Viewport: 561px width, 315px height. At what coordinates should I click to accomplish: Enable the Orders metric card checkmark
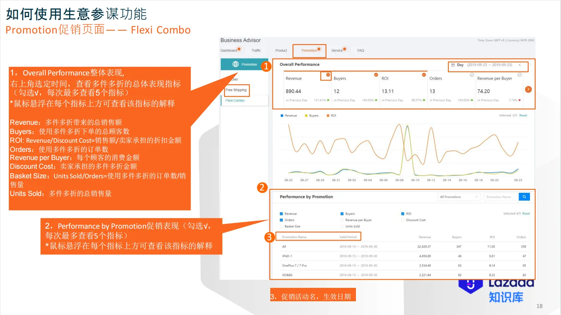(x=472, y=75)
